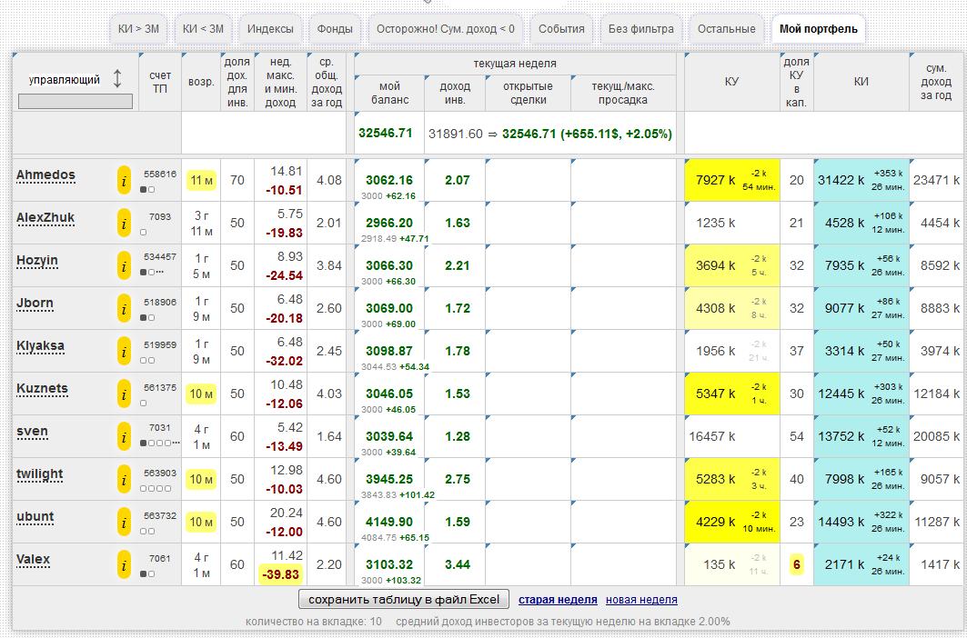Click the текущая неделя column group header
Image resolution: width=967 pixels, height=638 pixels.
pos(515,64)
